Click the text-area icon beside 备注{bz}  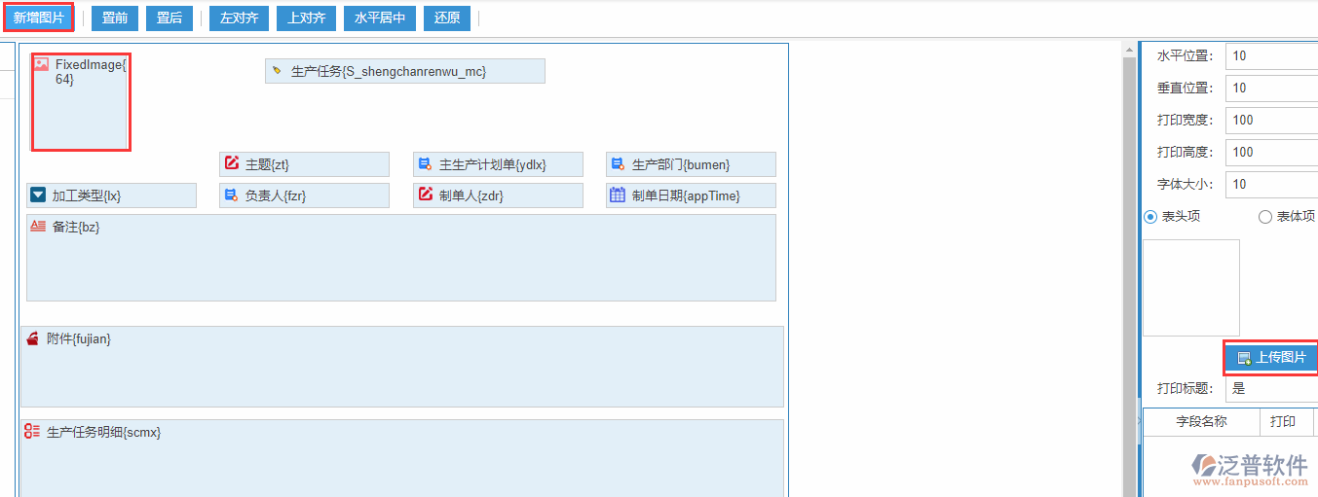pyautogui.click(x=38, y=226)
